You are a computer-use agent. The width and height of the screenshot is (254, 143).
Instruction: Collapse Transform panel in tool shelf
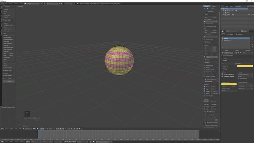7,6
